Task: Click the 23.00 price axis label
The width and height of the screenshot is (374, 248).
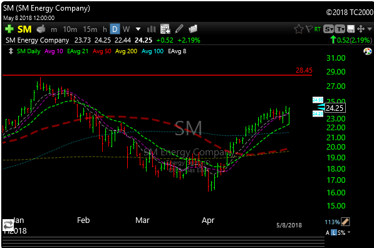Action: pyautogui.click(x=336, y=119)
